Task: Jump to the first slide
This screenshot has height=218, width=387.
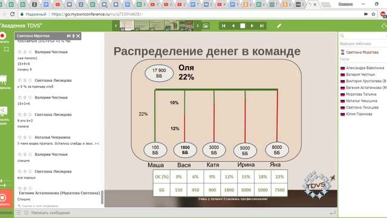Action: coord(224,25)
